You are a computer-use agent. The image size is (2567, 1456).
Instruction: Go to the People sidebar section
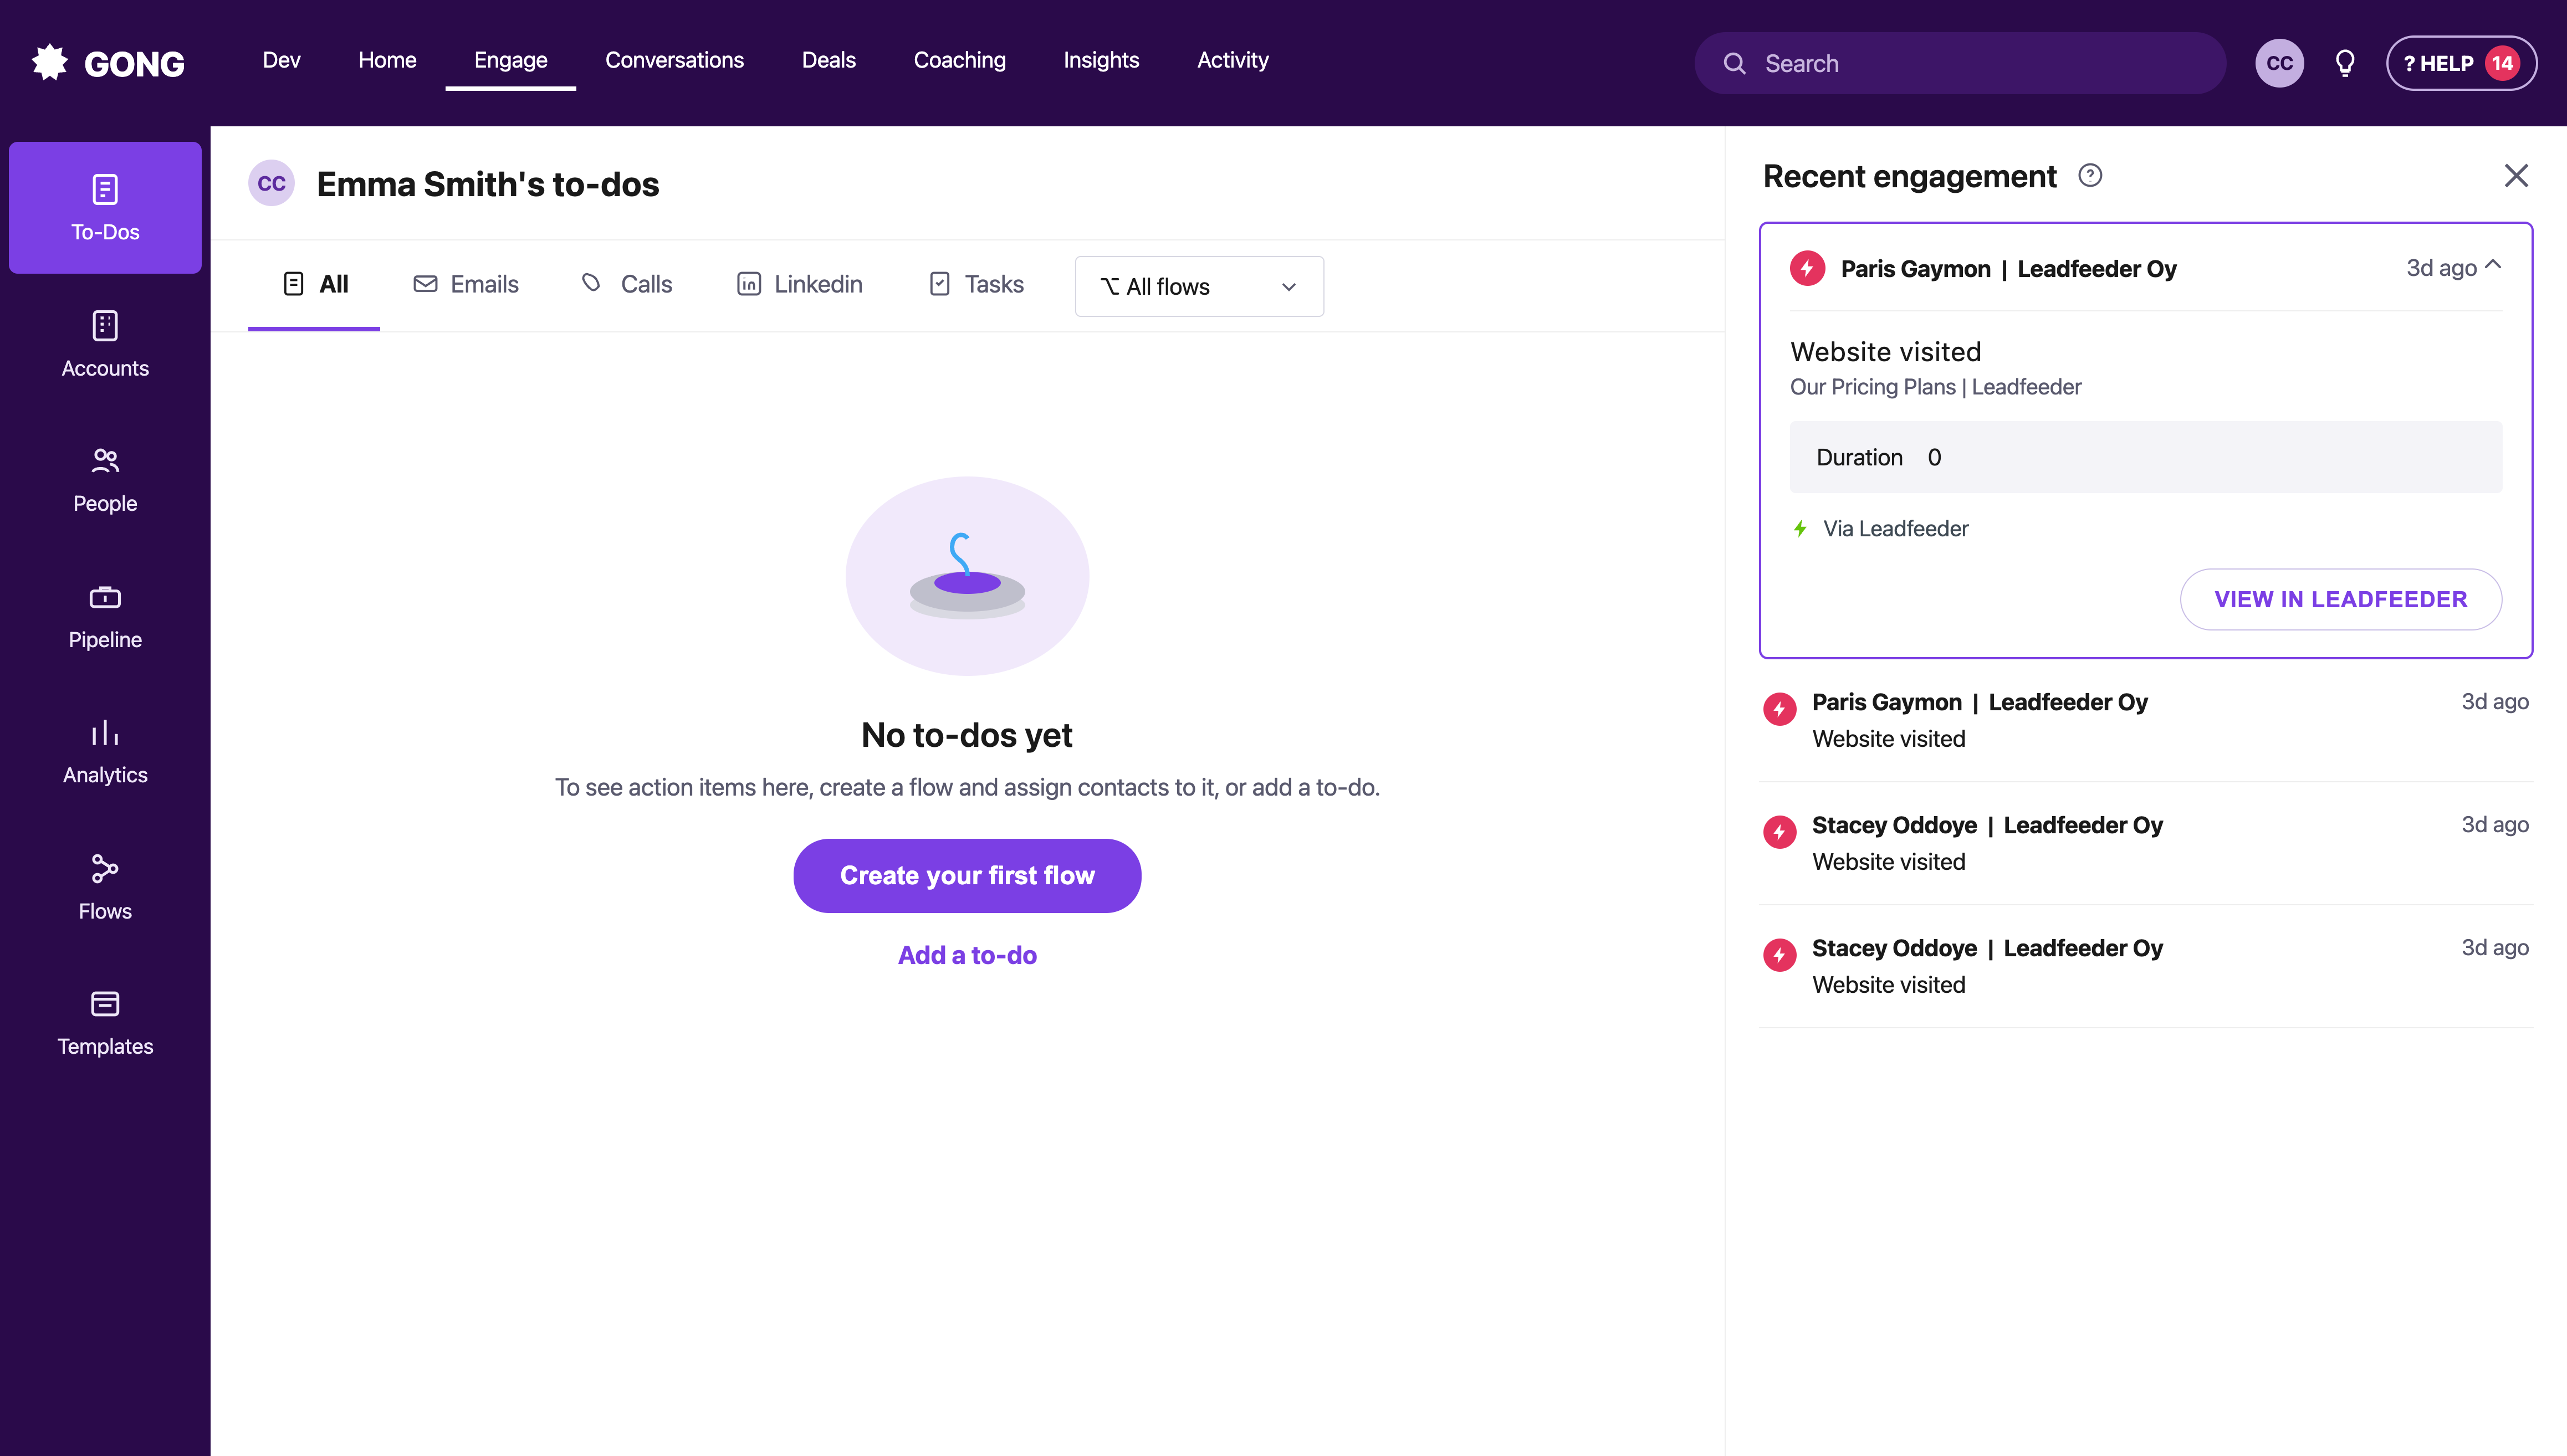click(x=105, y=480)
